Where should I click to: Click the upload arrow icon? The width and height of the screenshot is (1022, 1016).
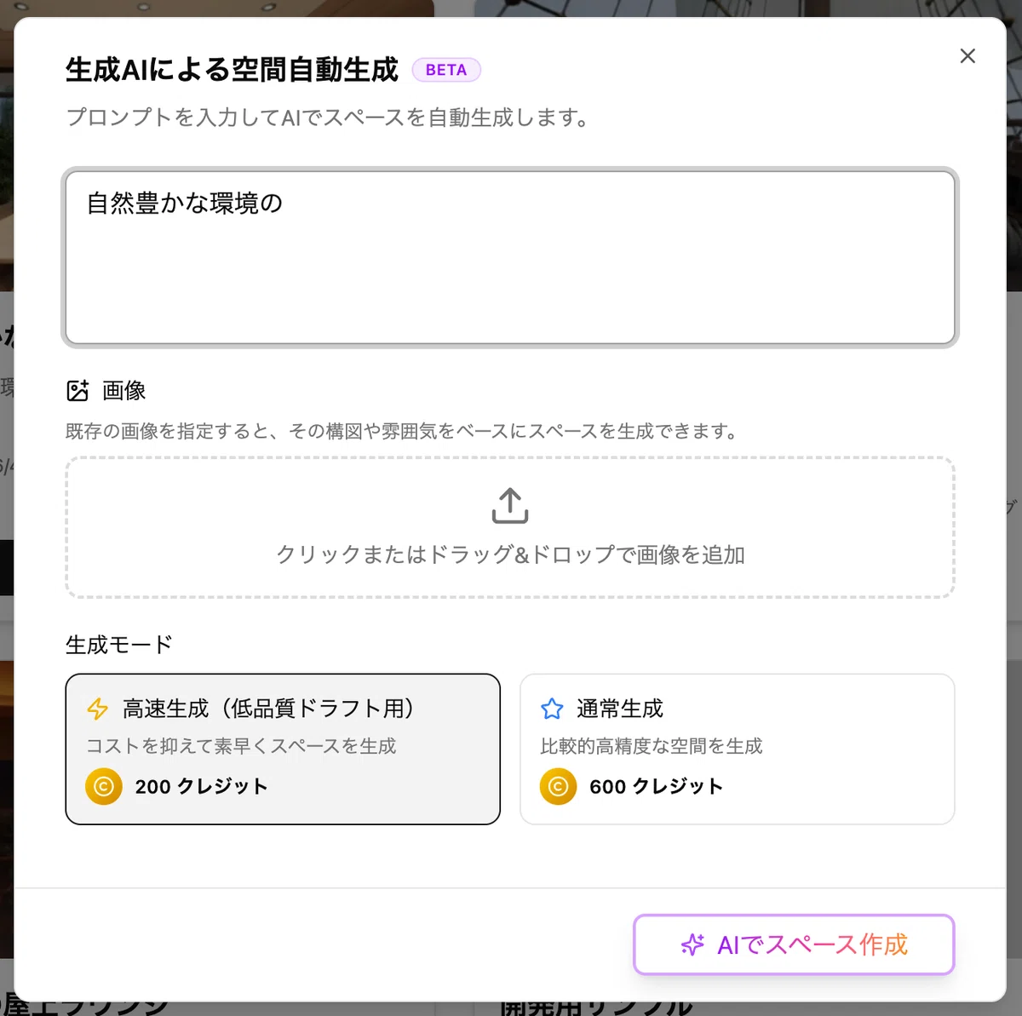[510, 505]
